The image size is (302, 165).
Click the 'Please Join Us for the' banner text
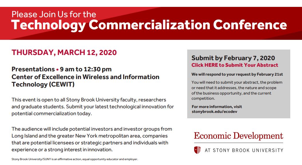pyautogui.click(x=54, y=14)
